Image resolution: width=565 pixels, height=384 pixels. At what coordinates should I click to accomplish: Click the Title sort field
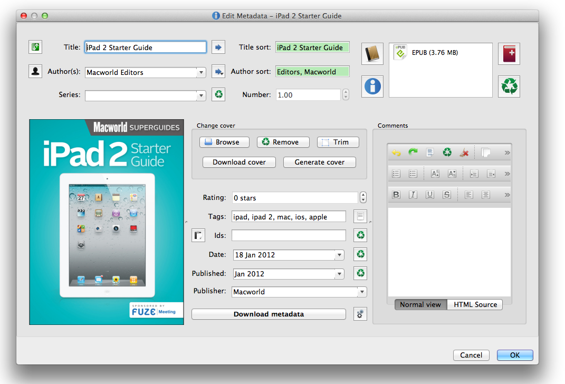click(x=312, y=47)
